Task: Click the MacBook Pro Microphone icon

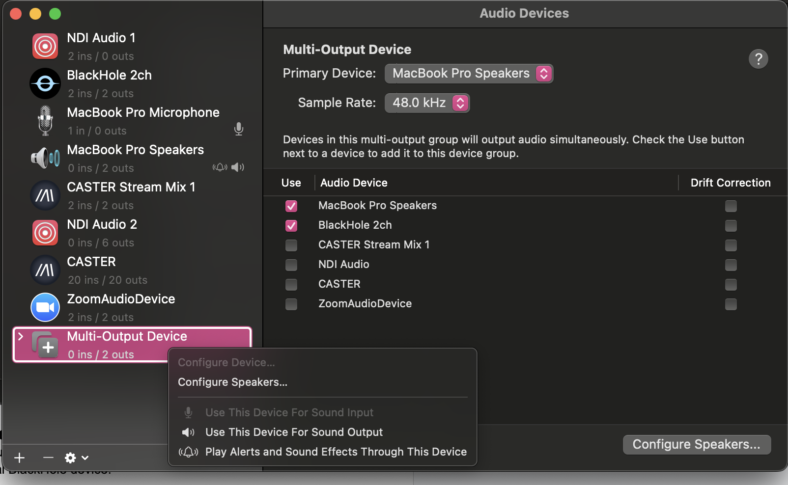Action: [x=45, y=121]
